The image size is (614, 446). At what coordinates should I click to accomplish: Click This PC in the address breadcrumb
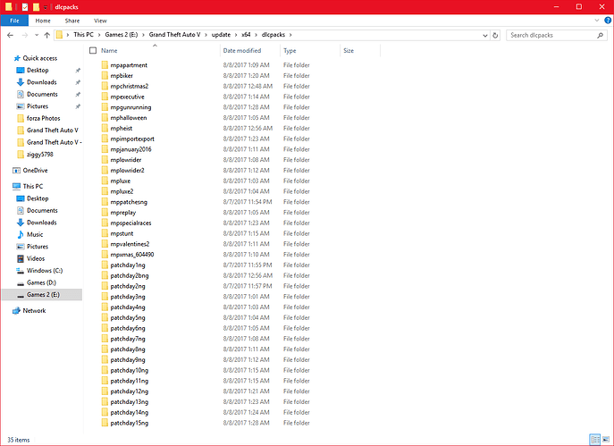[x=83, y=35]
